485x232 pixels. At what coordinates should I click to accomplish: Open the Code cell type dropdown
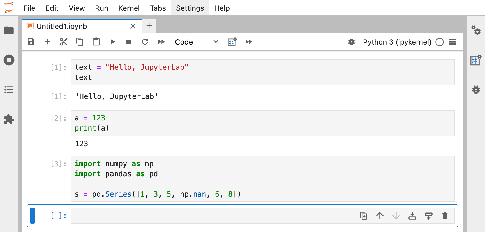coord(196,42)
